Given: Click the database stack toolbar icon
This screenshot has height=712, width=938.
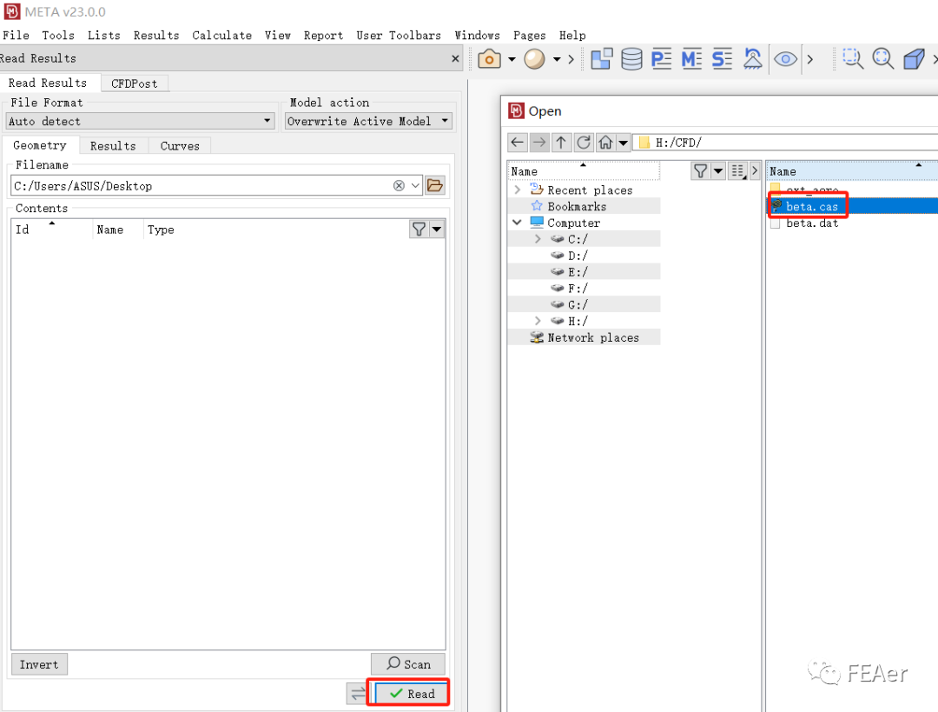Looking at the screenshot, I should tap(631, 59).
